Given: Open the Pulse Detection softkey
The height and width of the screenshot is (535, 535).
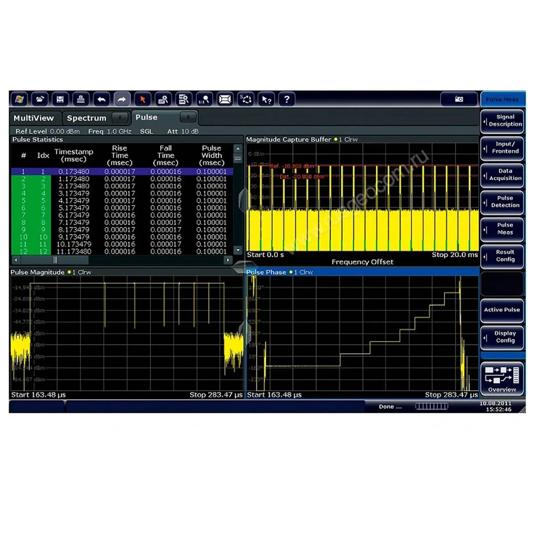Looking at the screenshot, I should [x=502, y=202].
